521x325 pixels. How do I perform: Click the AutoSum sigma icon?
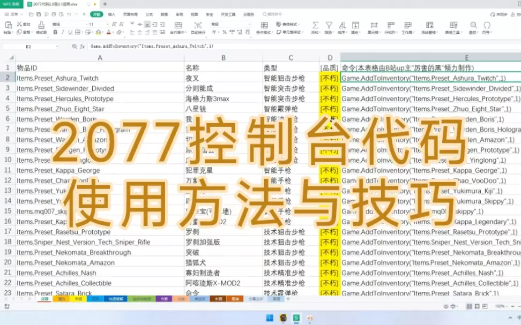[x=315, y=25]
